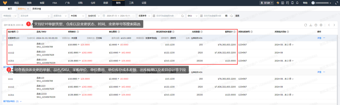Click the search icon of SKU field
The width and height of the screenshot is (340, 105).
232,16
